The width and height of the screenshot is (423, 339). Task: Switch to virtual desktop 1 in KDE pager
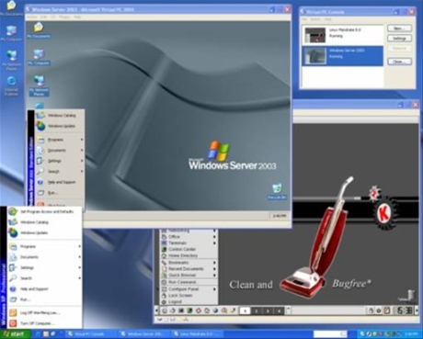(x=245, y=311)
